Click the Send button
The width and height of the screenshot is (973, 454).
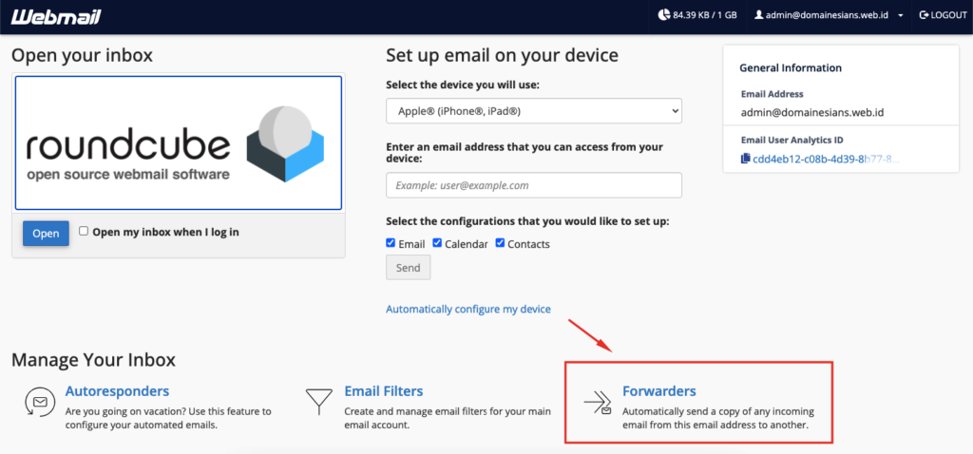point(409,267)
